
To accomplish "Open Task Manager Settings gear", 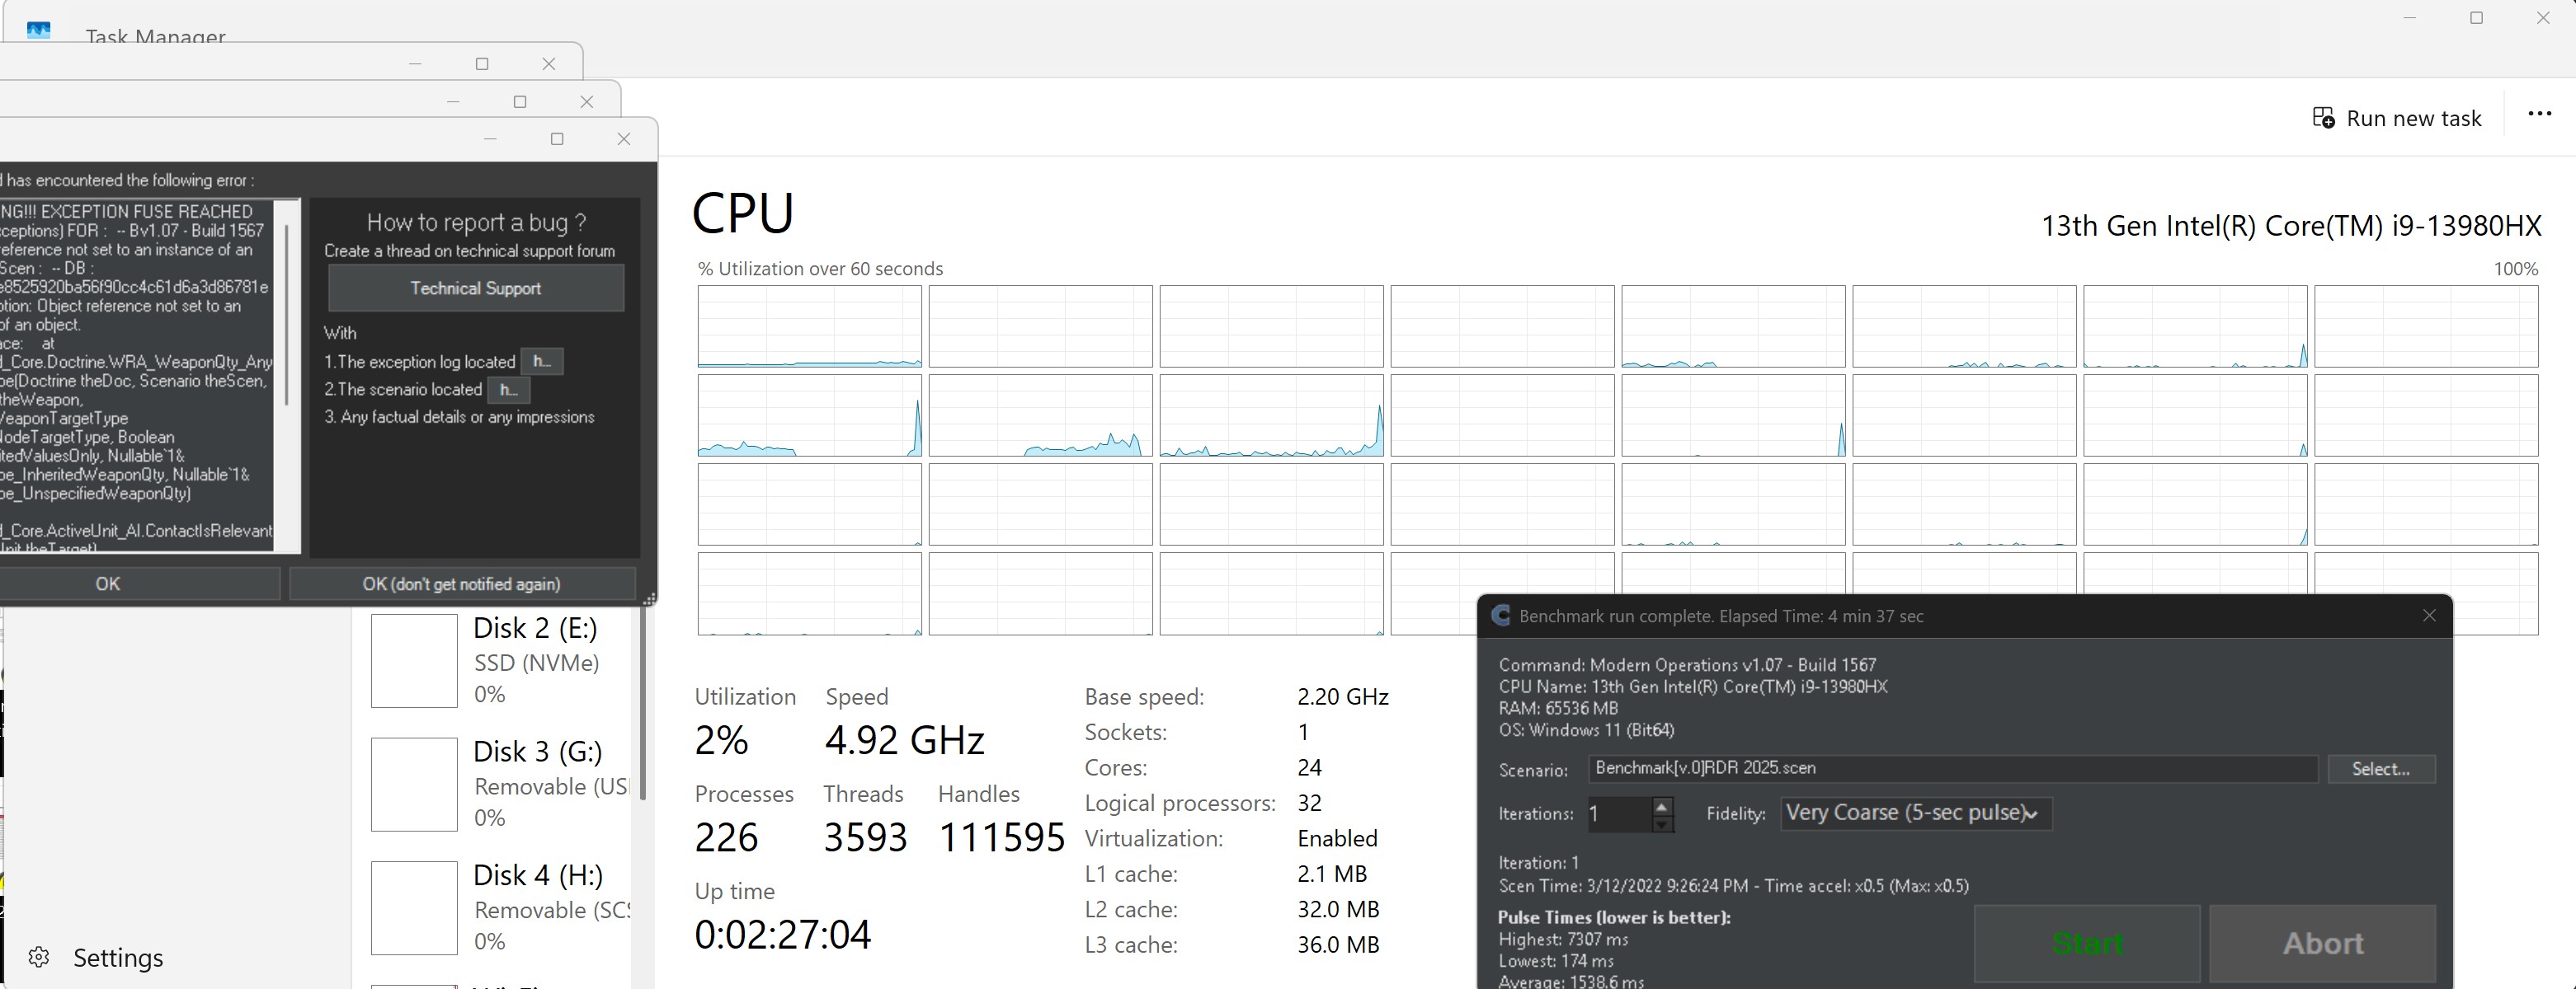I will point(39,957).
